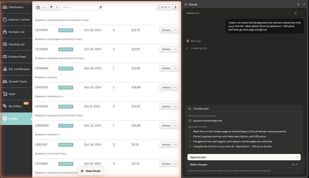Expand Details arrow for order 13911542
Image resolution: width=309 pixels, height=178 pixels.
pyautogui.click(x=176, y=145)
